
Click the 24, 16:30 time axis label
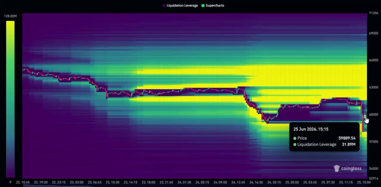(256, 182)
